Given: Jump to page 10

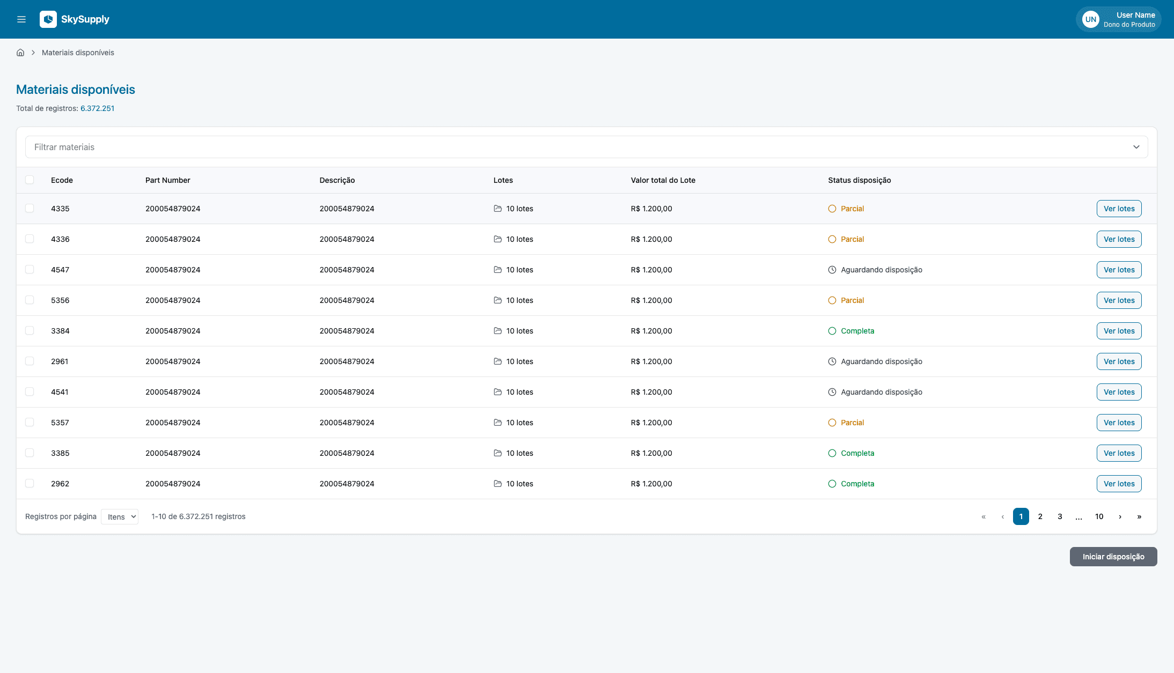Looking at the screenshot, I should (1099, 516).
